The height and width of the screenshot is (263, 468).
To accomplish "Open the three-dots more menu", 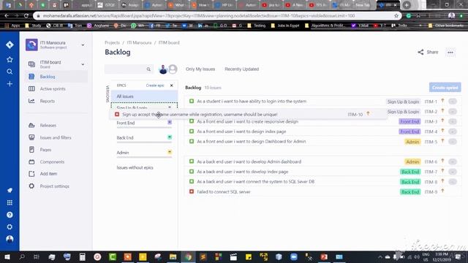I will click(x=450, y=52).
